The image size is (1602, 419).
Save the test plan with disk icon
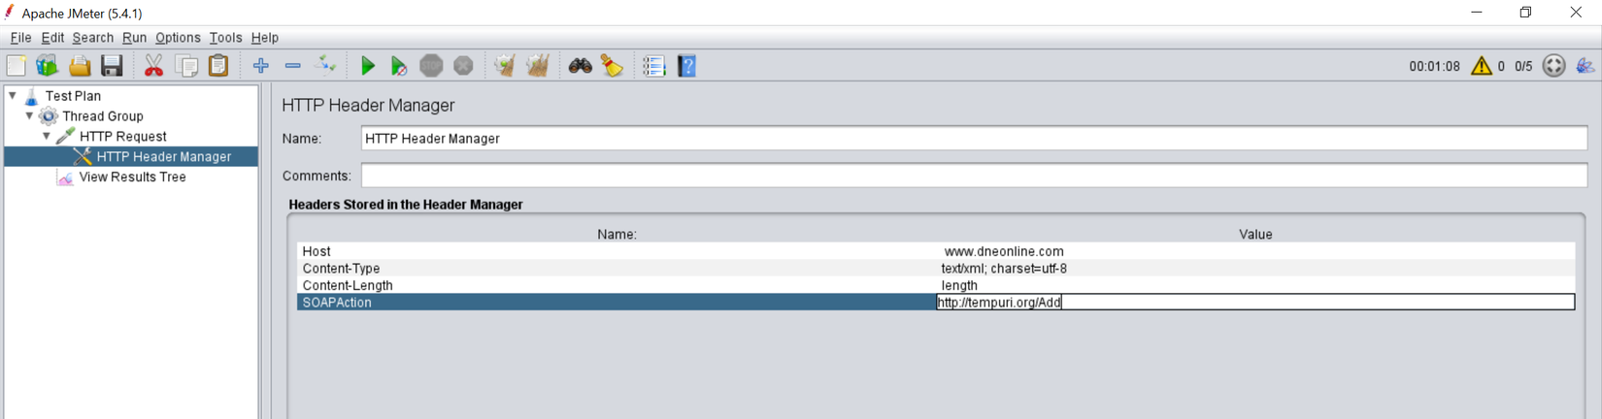point(112,66)
